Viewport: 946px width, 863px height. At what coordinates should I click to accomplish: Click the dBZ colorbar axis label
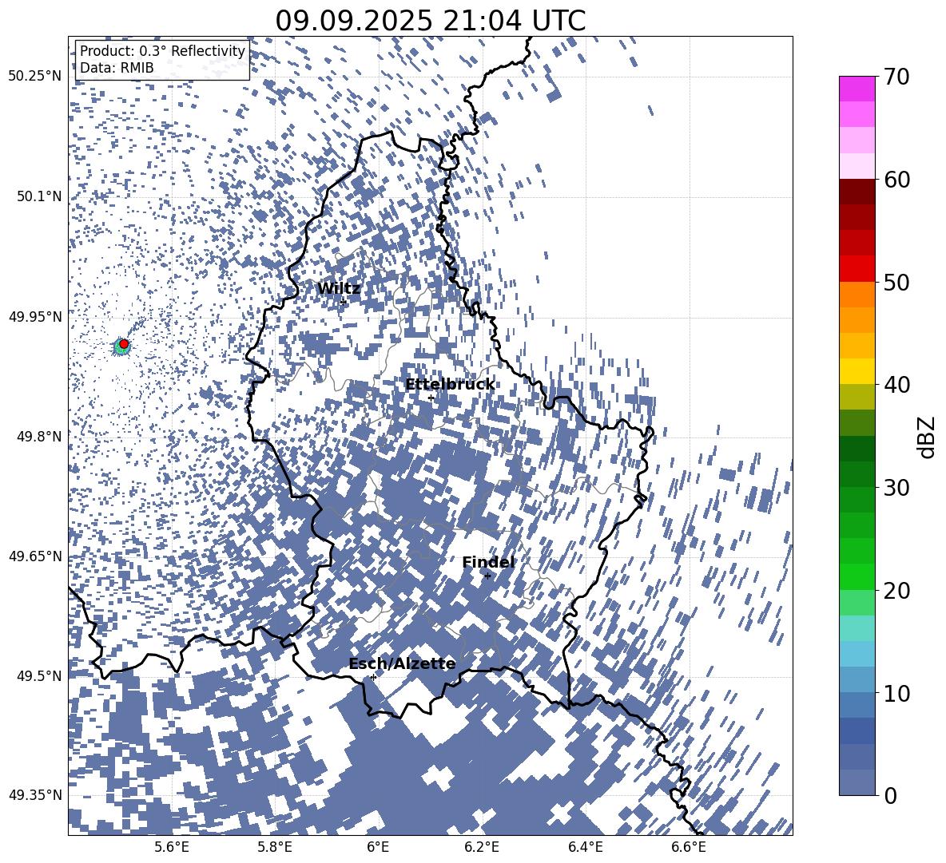tap(926, 437)
